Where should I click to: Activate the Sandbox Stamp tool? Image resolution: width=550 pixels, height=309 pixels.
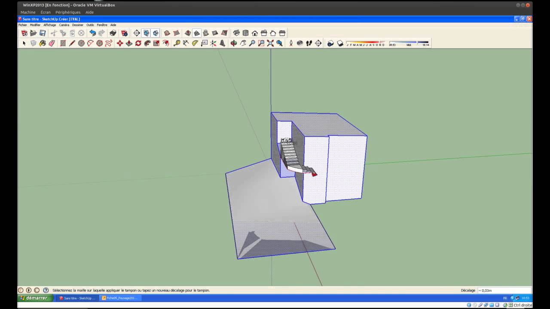(197, 33)
